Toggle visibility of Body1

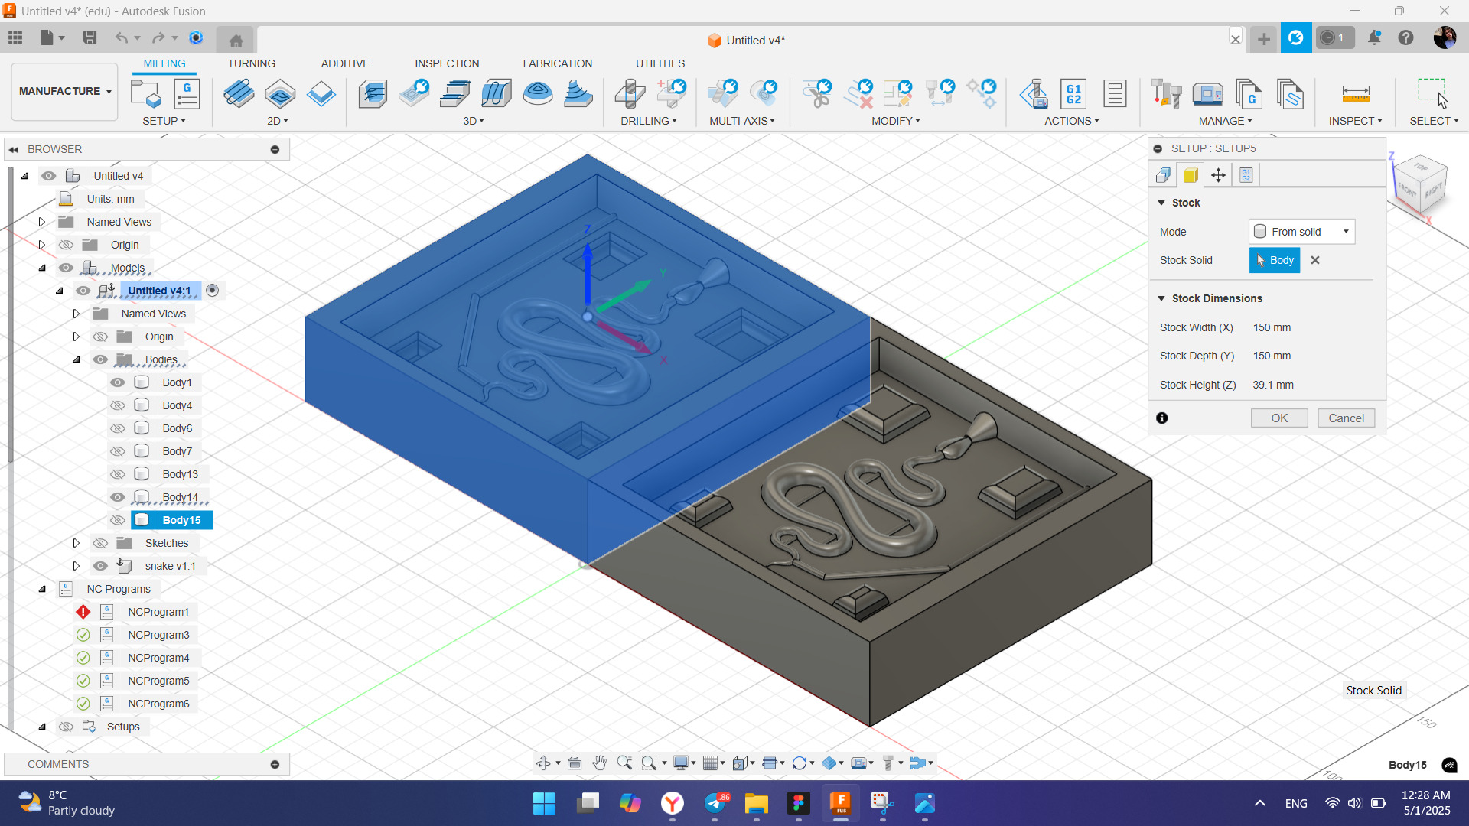coord(117,382)
